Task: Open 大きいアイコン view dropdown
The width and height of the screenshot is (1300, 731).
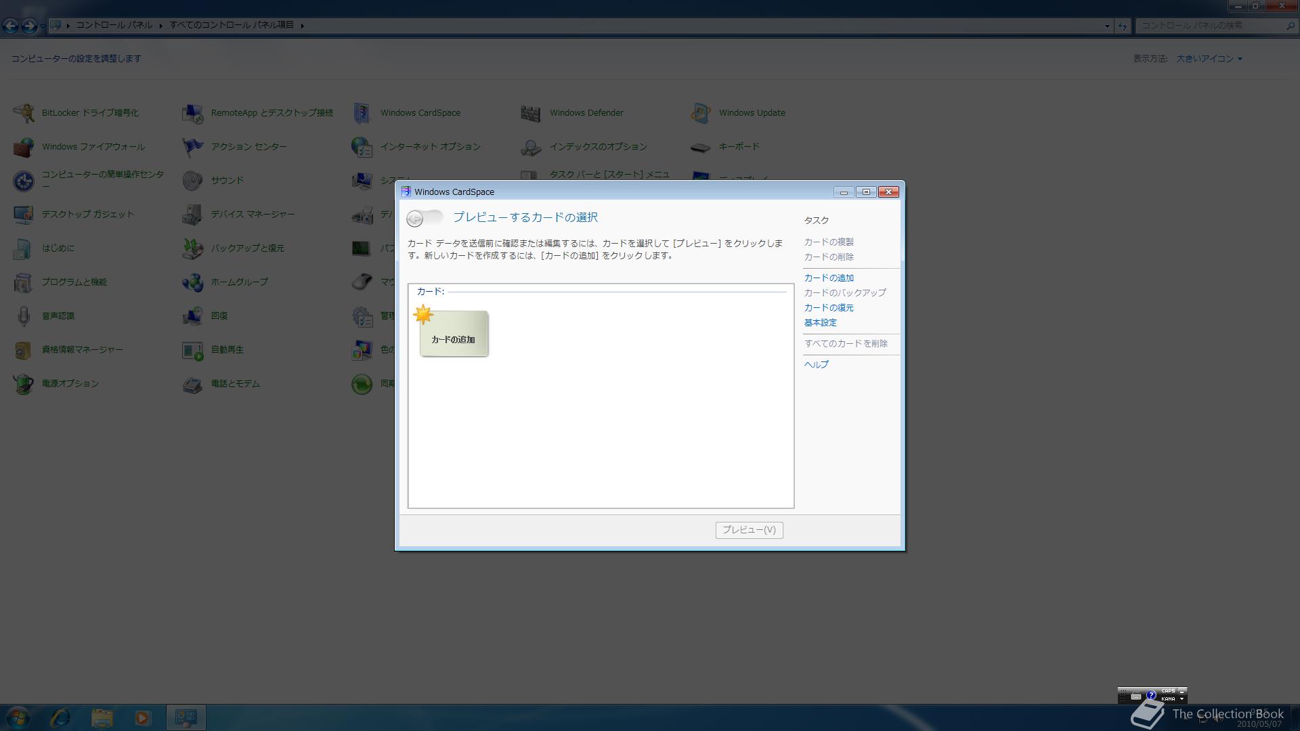Action: coord(1209,59)
